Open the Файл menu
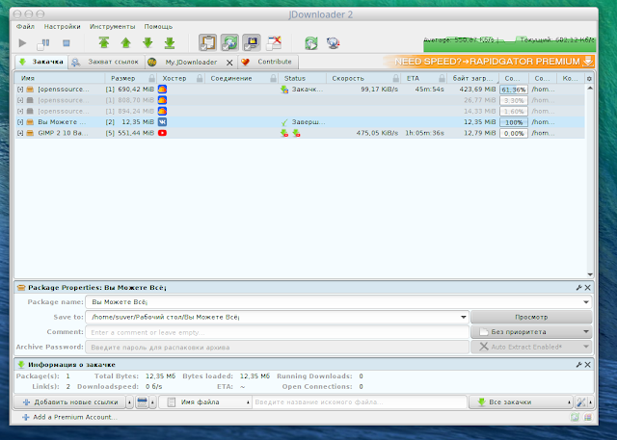The width and height of the screenshot is (617, 440). [25, 27]
